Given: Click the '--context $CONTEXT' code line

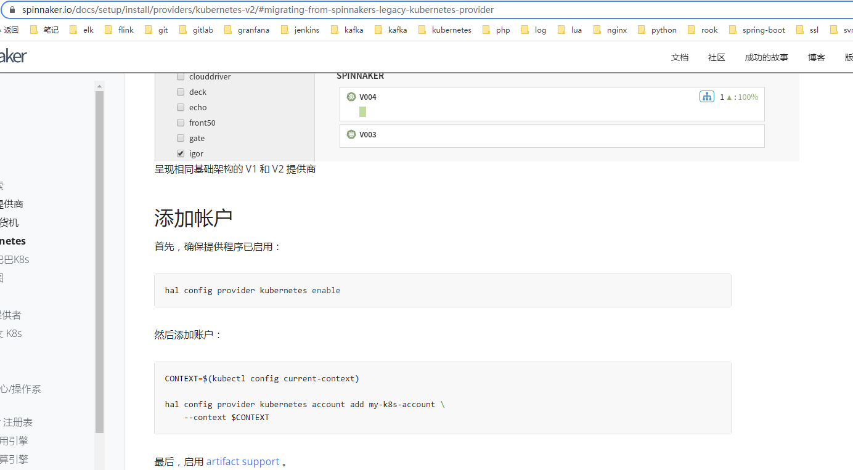Looking at the screenshot, I should [x=227, y=417].
